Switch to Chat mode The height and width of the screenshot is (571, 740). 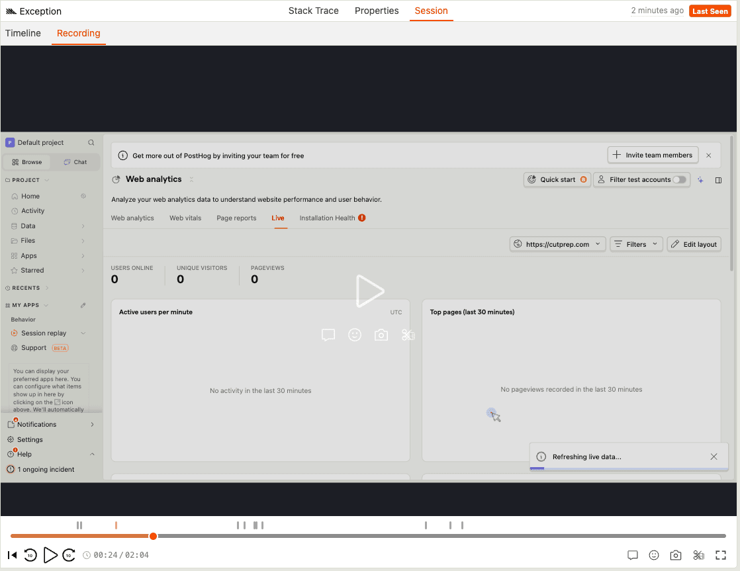(x=75, y=162)
